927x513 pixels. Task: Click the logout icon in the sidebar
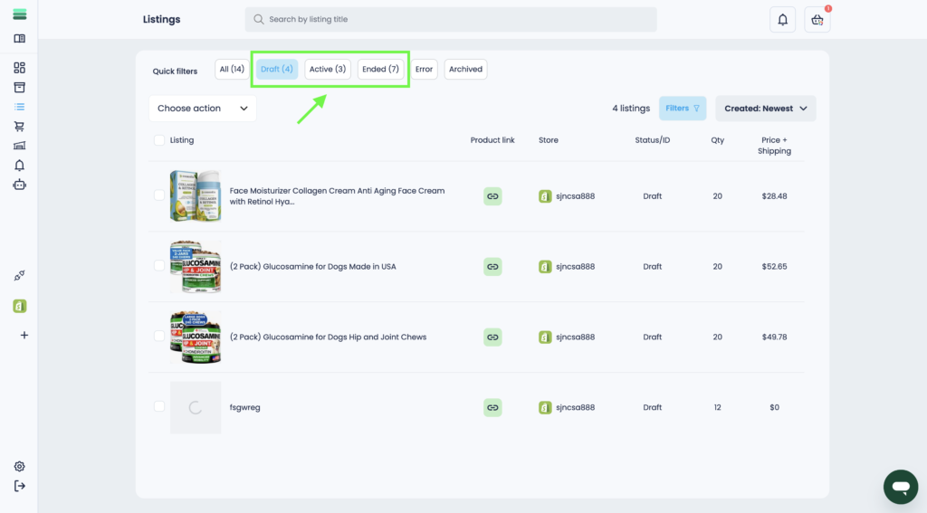coord(20,486)
